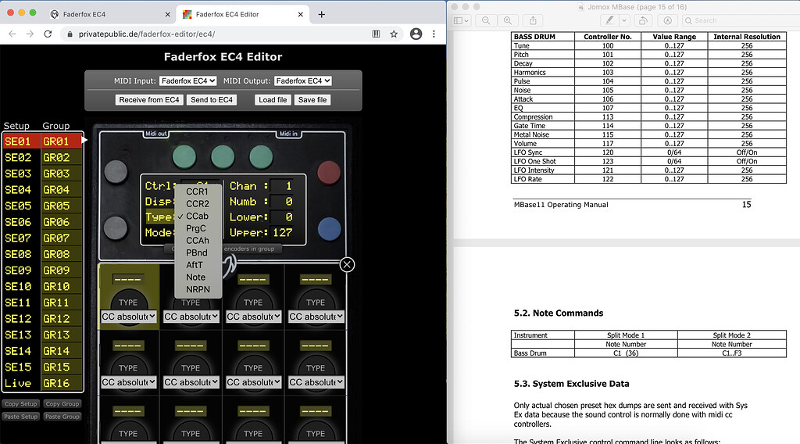Click the Copy Setup button
The height and width of the screenshot is (444, 800).
pos(20,403)
